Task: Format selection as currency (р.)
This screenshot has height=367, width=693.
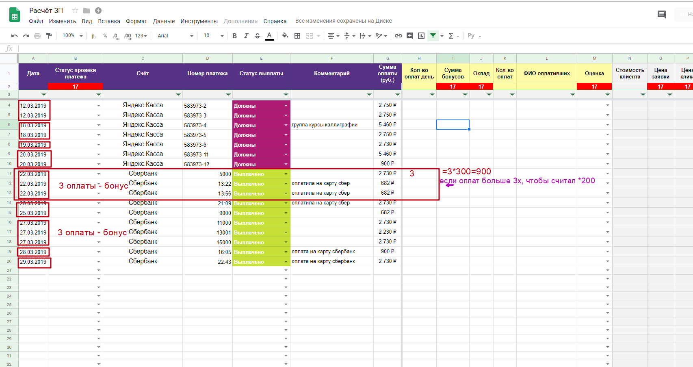Action: (x=93, y=36)
